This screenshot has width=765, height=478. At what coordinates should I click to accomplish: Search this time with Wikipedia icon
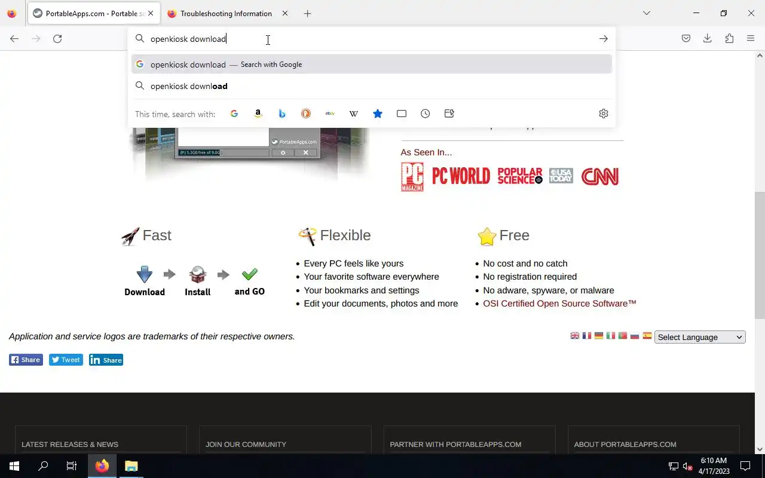click(354, 114)
